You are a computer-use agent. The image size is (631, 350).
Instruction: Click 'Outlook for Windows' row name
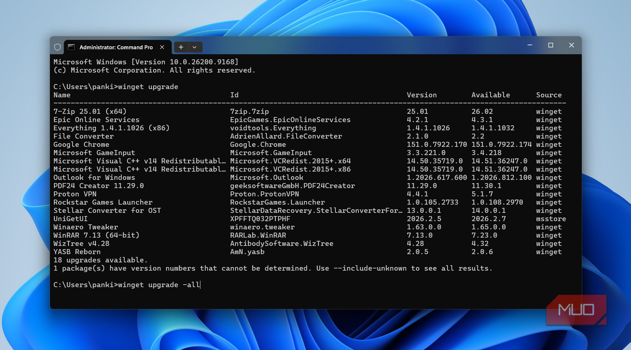(x=94, y=177)
